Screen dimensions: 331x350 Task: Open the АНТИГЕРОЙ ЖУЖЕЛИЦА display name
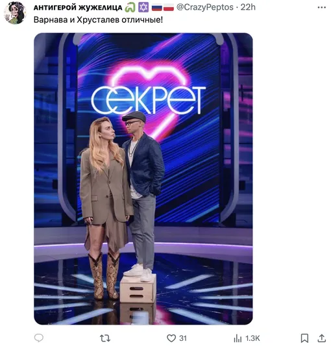pos(78,8)
